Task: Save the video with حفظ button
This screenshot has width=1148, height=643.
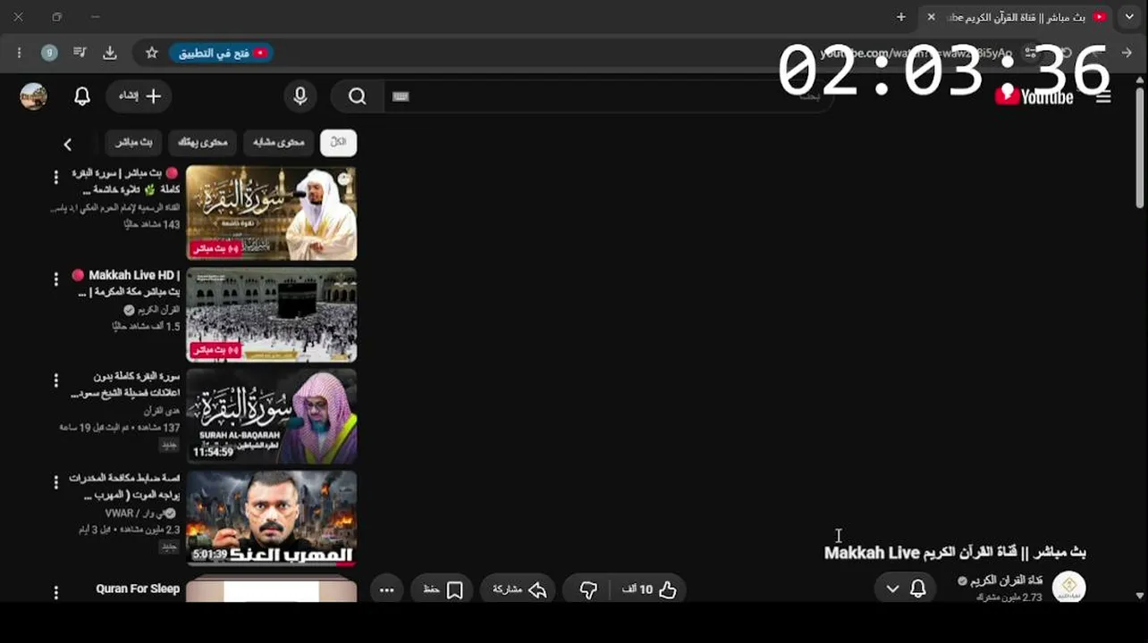Action: click(443, 589)
